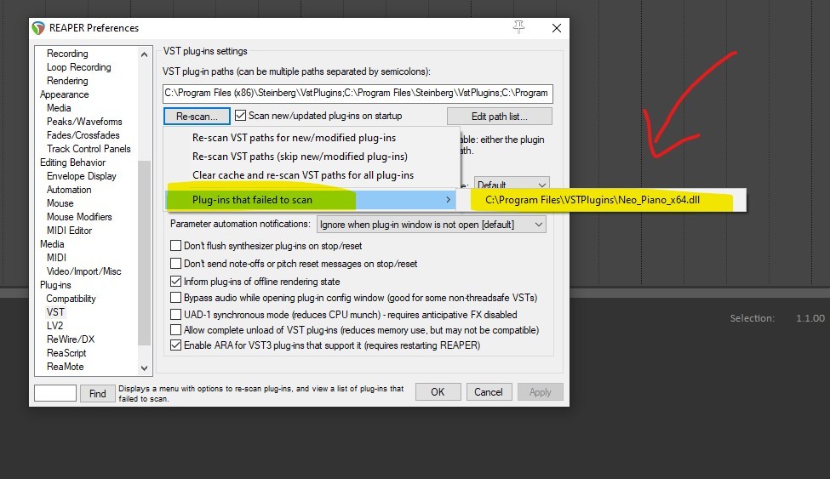The width and height of the screenshot is (830, 479).
Task: Select Video/Import/Misc item
Action: 84,271
